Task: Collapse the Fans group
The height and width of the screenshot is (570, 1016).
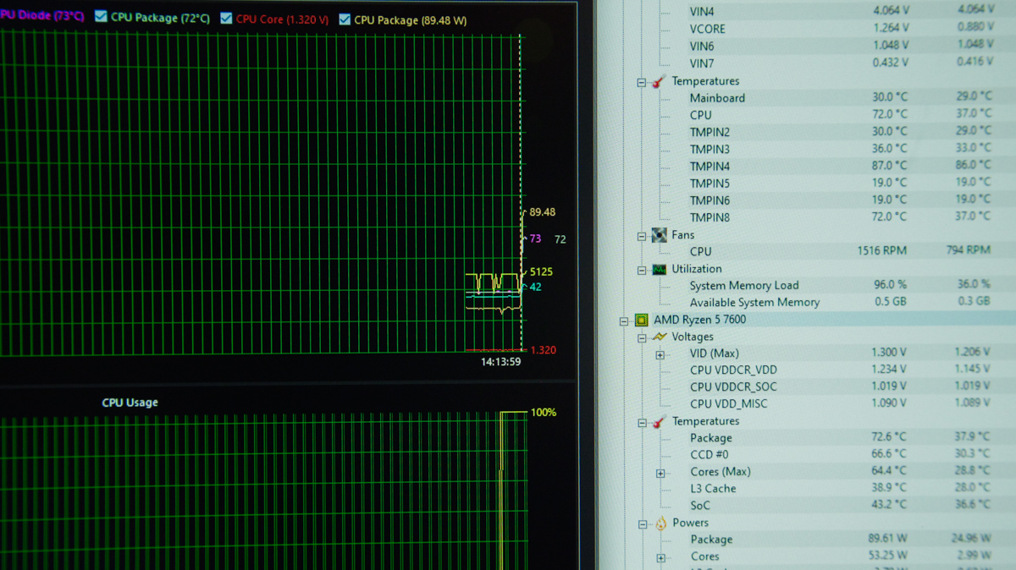Action: click(641, 236)
